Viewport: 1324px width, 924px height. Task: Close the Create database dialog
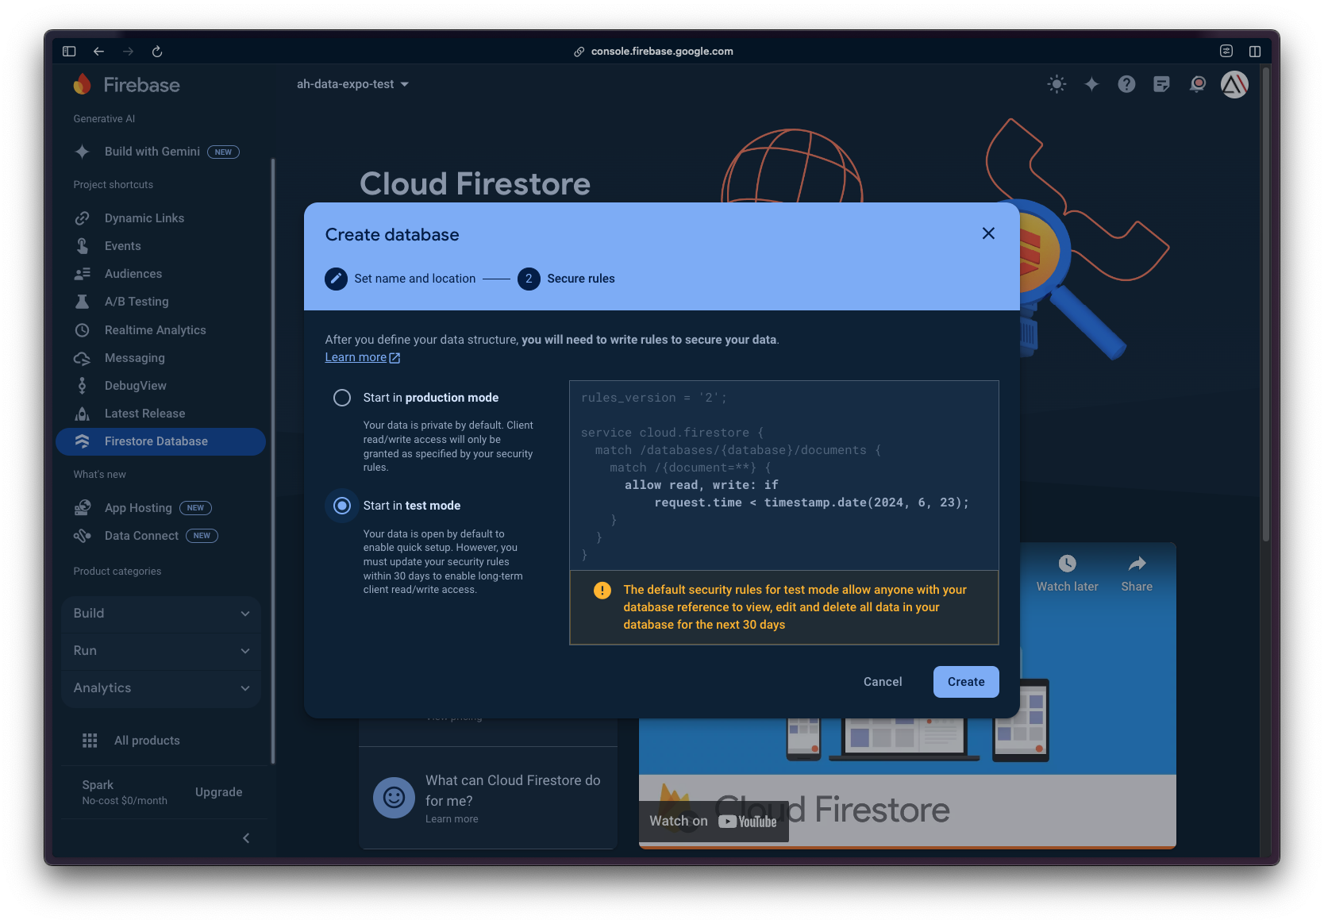(988, 233)
